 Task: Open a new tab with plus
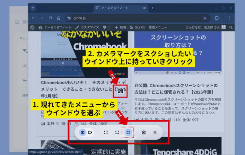point(153,8)
